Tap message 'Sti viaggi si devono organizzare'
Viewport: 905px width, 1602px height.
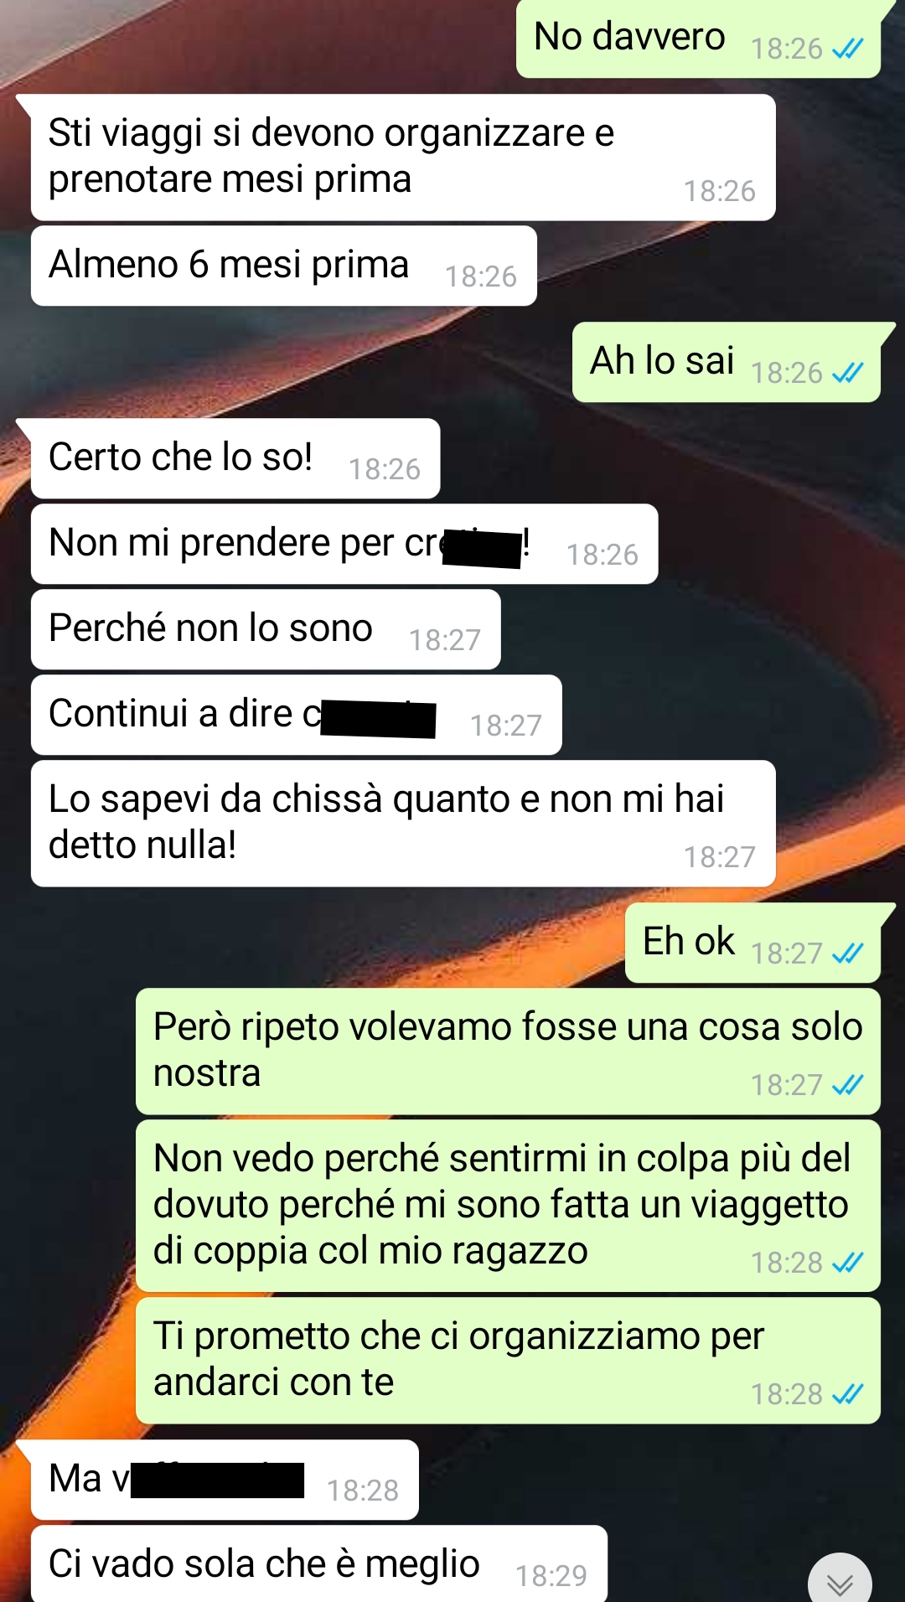(403, 158)
